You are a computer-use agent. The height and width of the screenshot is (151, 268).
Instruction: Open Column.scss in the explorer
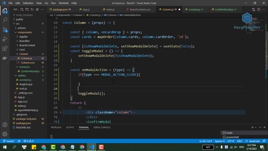coord(28,62)
